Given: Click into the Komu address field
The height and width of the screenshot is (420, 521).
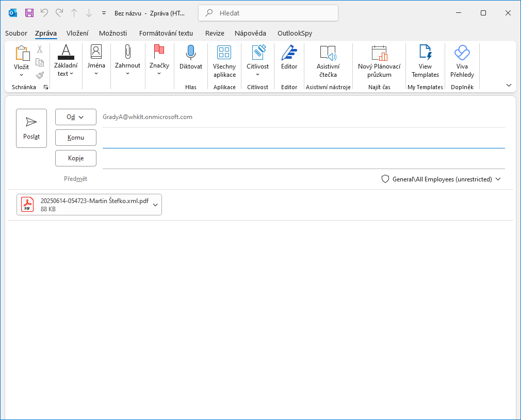Looking at the screenshot, I should point(304,138).
